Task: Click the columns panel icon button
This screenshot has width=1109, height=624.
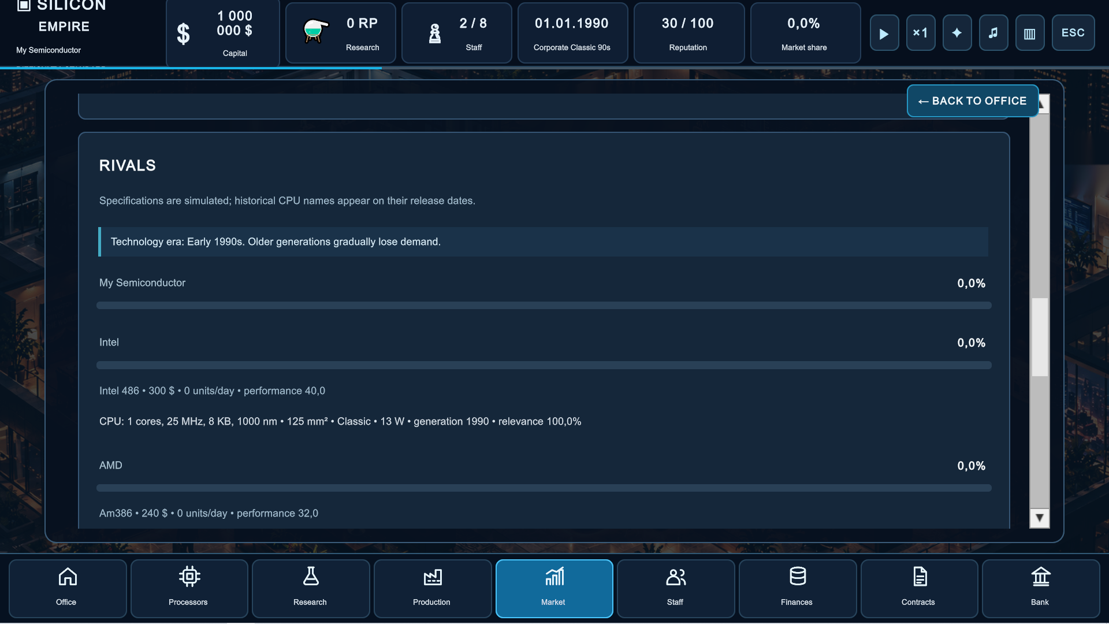Action: [1030, 33]
